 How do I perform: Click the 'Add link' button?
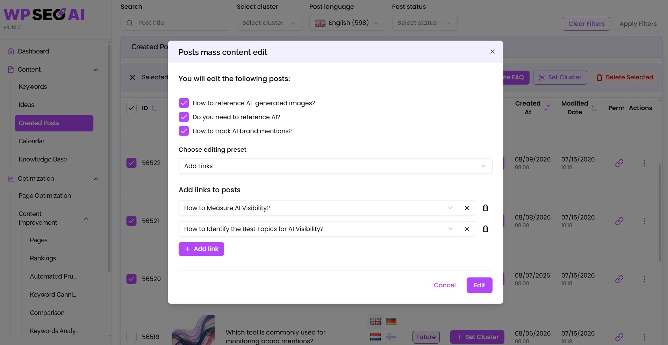[x=201, y=249]
